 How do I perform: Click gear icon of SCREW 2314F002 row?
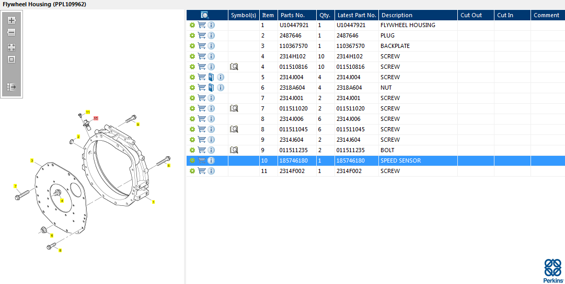pyautogui.click(x=192, y=171)
